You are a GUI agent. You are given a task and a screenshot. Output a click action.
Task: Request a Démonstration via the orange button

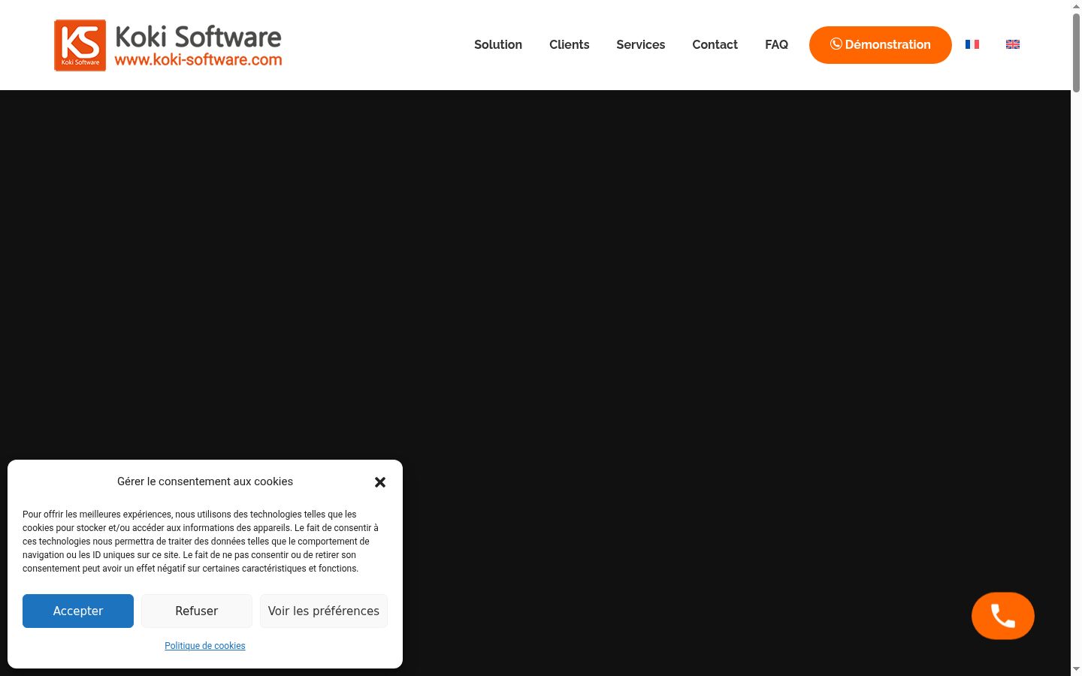coord(881,44)
